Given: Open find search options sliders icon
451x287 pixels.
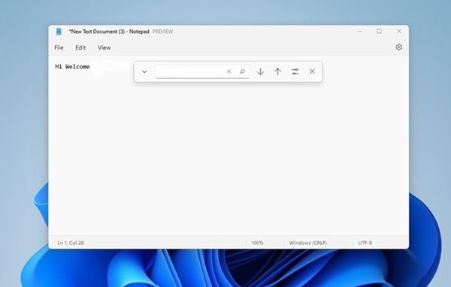Looking at the screenshot, I should pyautogui.click(x=295, y=71).
